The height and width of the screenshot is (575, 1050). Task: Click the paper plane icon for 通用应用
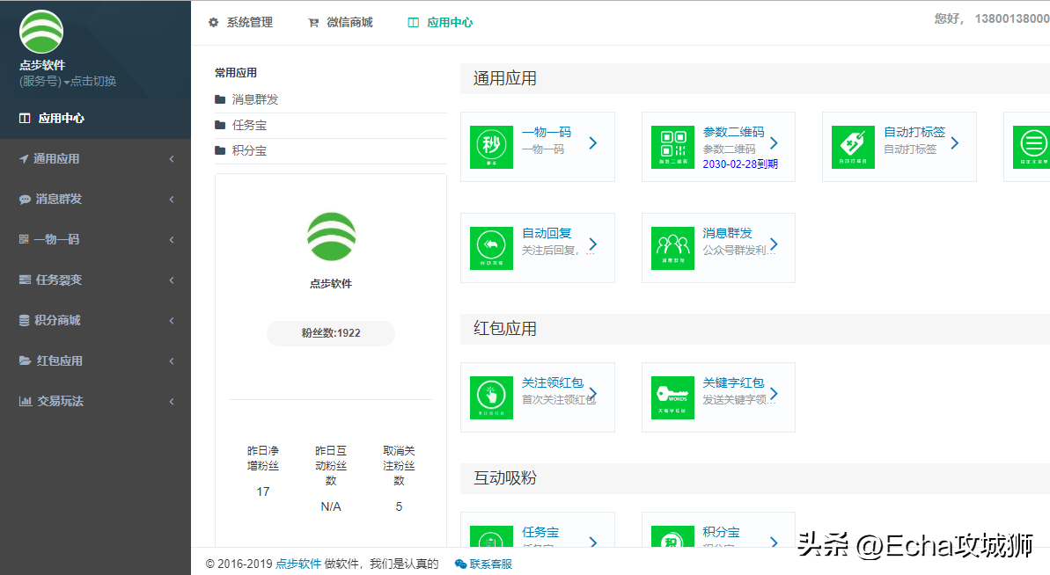[x=24, y=159]
